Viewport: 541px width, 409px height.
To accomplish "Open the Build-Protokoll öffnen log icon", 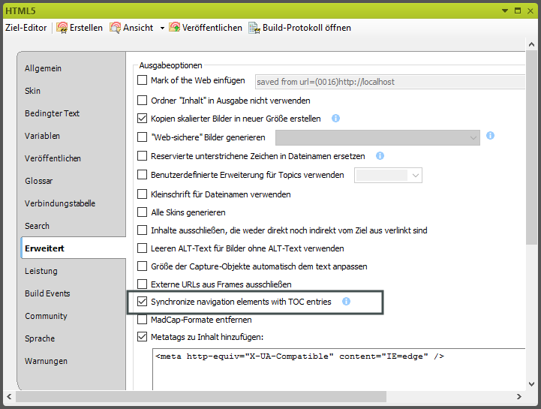I will pos(254,28).
